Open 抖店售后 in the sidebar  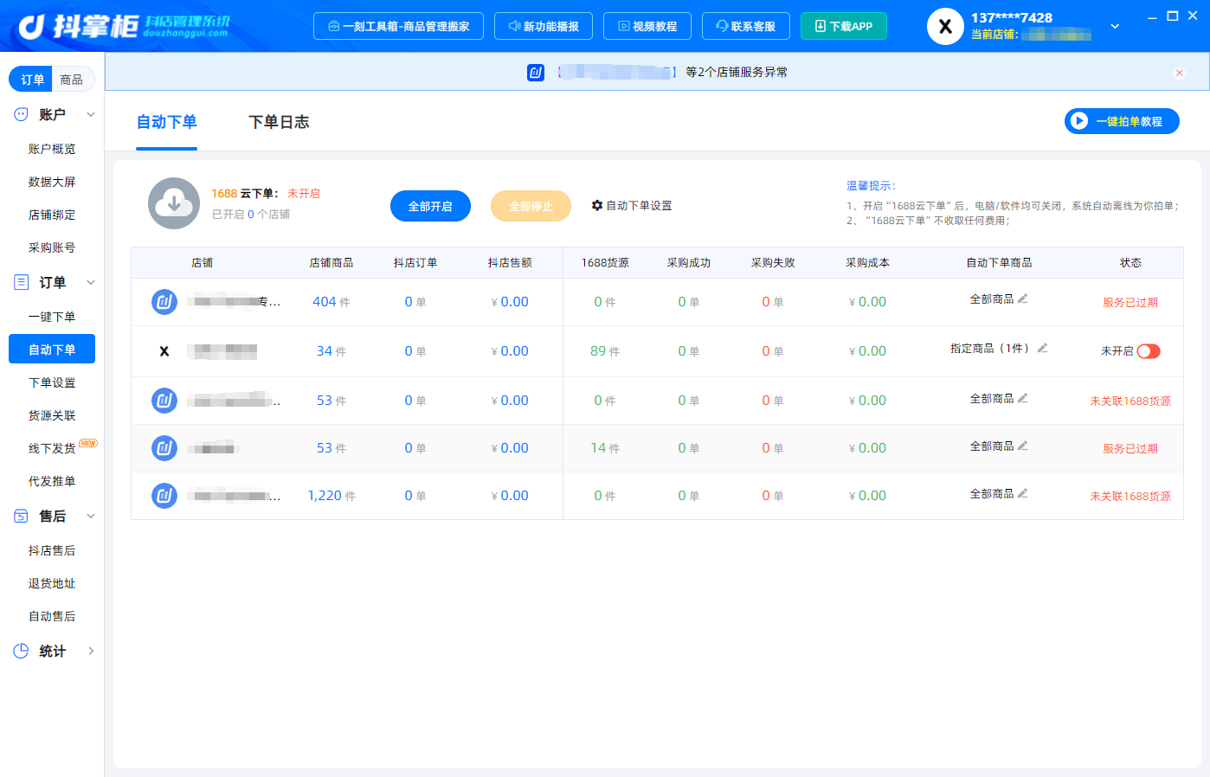52,550
